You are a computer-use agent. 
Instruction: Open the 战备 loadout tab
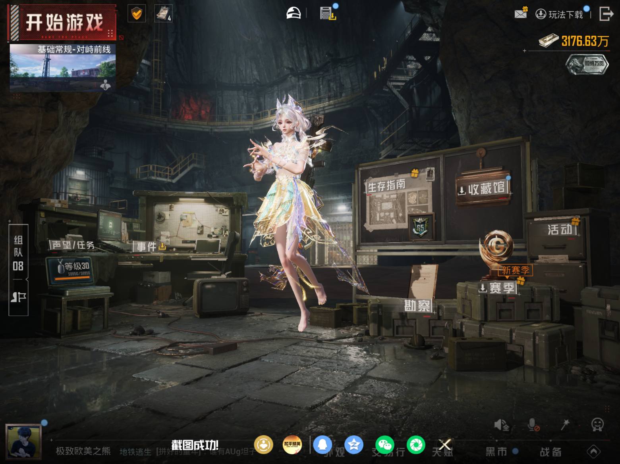(550, 451)
